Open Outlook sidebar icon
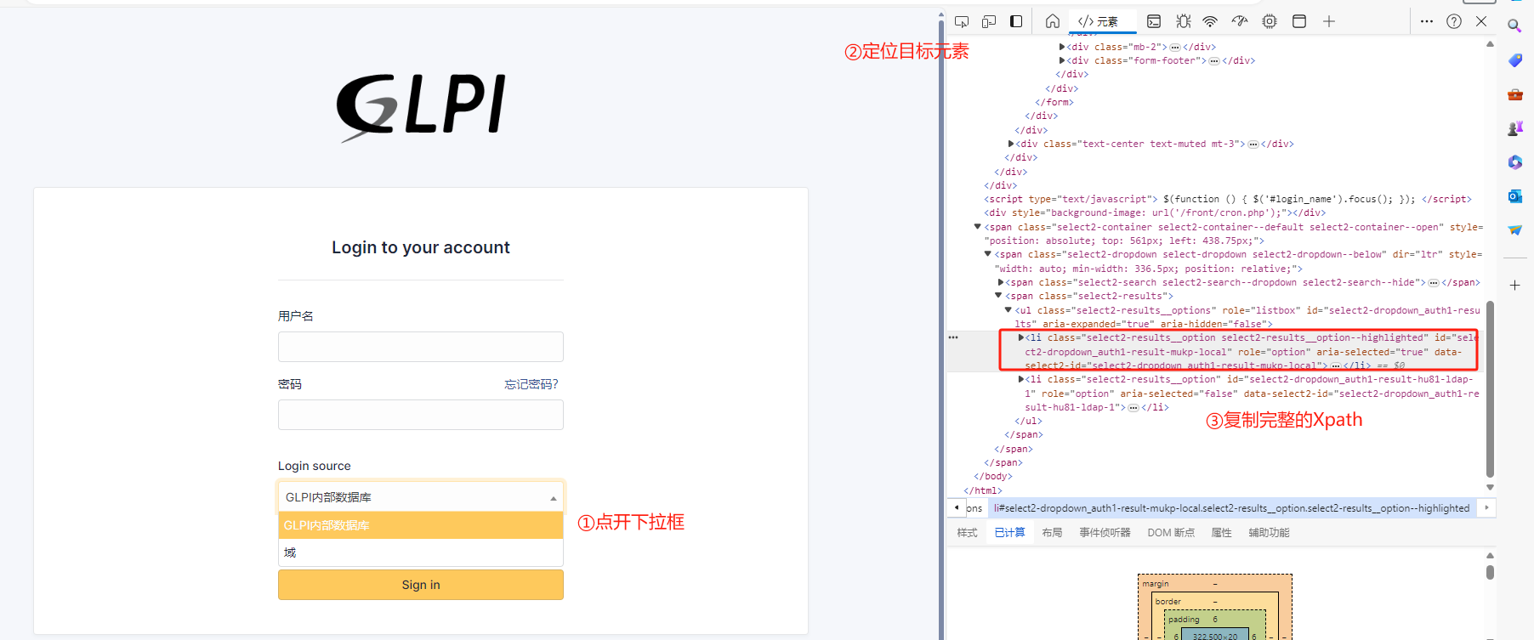The image size is (1534, 640). click(1514, 196)
